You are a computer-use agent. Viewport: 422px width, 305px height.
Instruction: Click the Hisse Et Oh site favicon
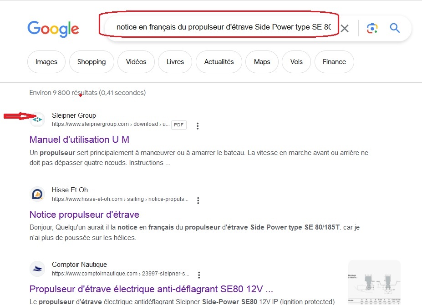click(37, 194)
